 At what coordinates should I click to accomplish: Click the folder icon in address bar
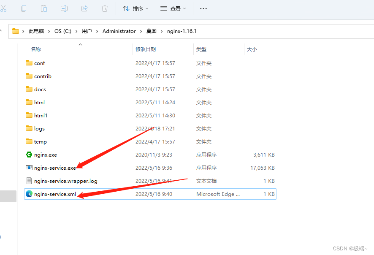(x=16, y=31)
